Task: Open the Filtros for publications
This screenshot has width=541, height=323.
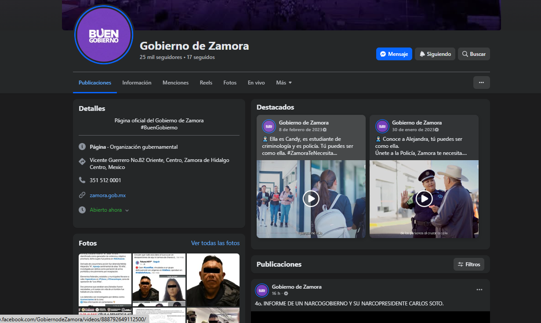Action: pyautogui.click(x=469, y=264)
